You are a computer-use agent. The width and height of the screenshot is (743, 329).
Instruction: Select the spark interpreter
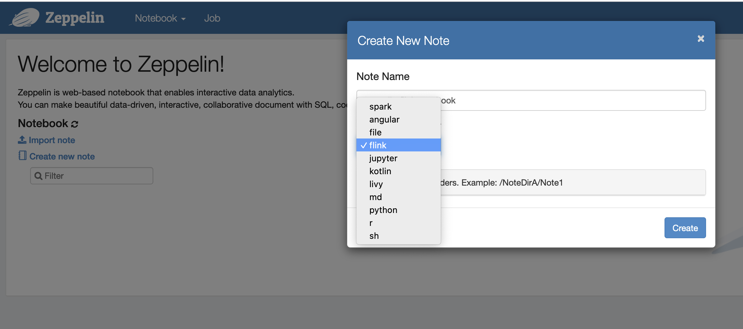click(380, 106)
